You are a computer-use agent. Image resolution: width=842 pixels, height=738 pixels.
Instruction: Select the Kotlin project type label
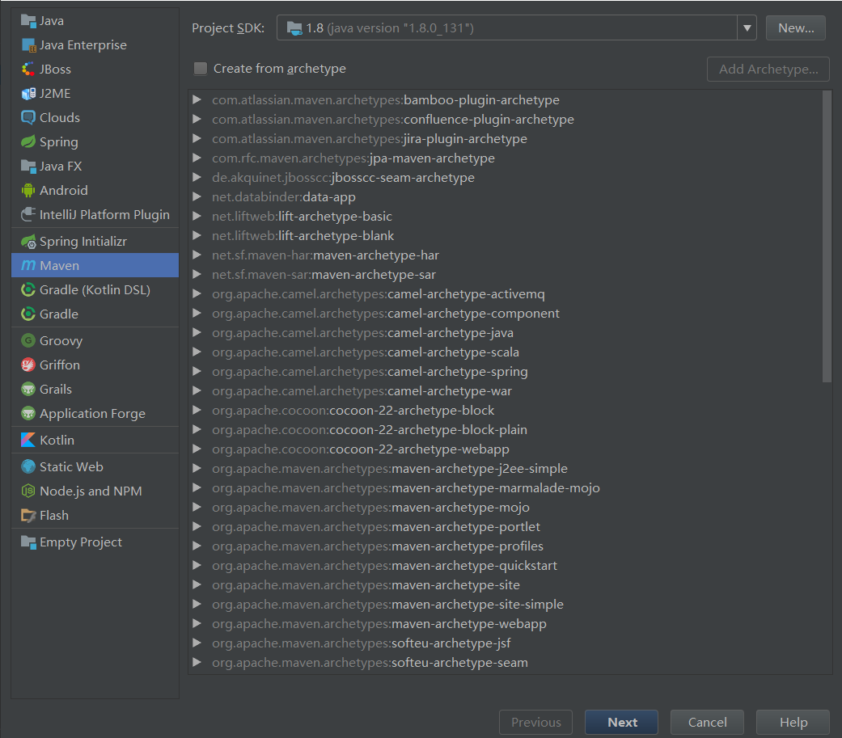coord(57,440)
